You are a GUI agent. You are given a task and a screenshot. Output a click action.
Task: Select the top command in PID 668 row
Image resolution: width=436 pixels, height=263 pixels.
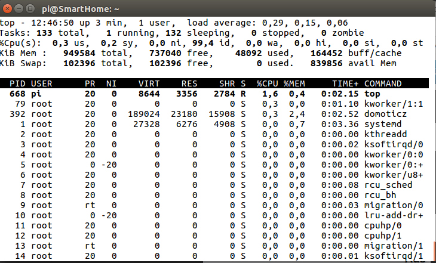click(372, 94)
